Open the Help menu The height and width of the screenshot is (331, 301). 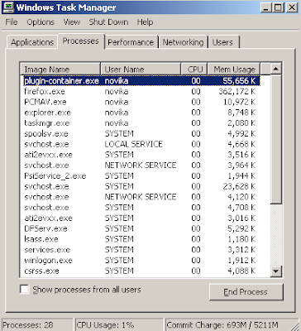click(x=145, y=22)
